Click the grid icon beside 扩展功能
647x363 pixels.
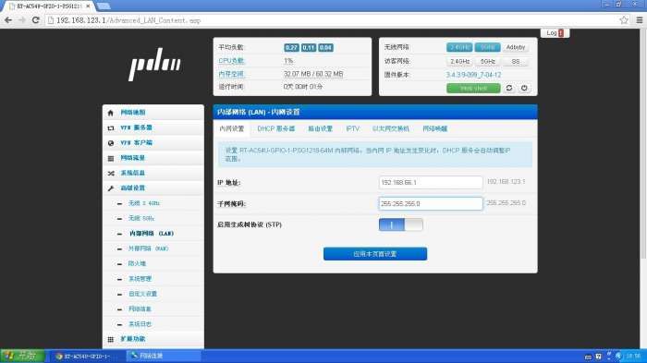pyautogui.click(x=110, y=339)
